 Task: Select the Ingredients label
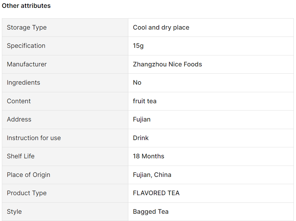tap(23, 82)
